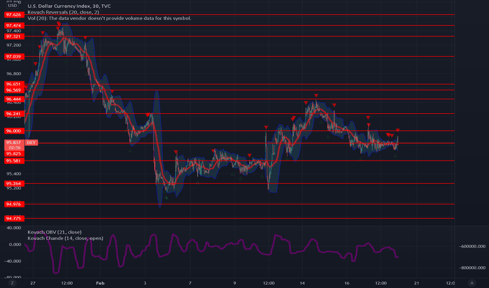Select the Kovach Reversals indicator legend
This screenshot has width=489, height=288.
tap(63, 12)
